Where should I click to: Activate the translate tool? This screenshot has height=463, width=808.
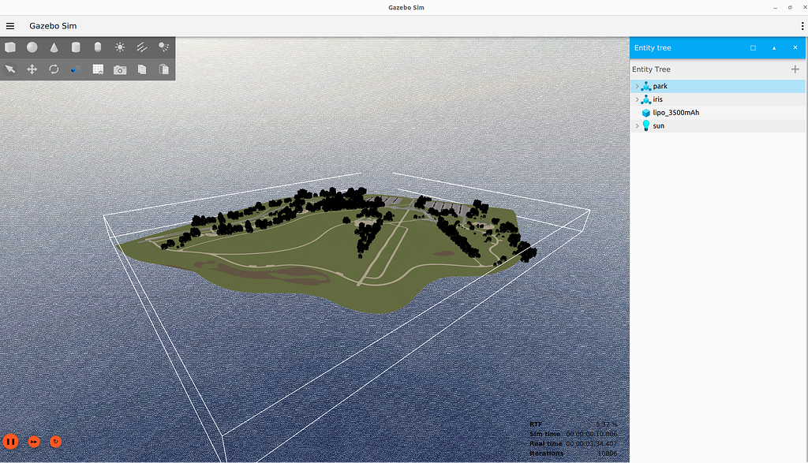(x=32, y=69)
